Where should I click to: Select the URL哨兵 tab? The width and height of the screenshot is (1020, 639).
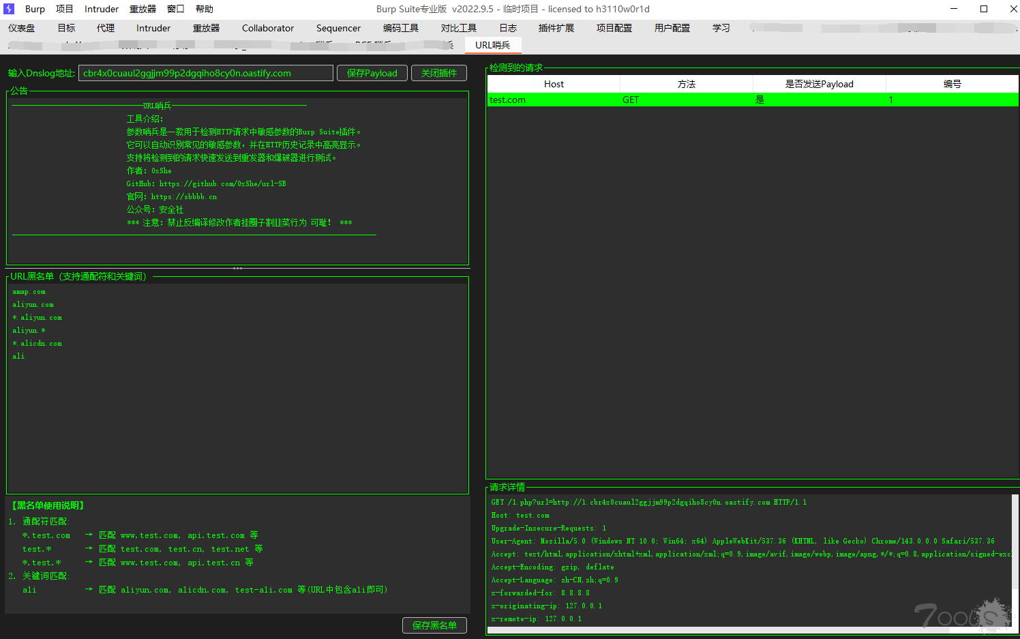[x=492, y=45]
